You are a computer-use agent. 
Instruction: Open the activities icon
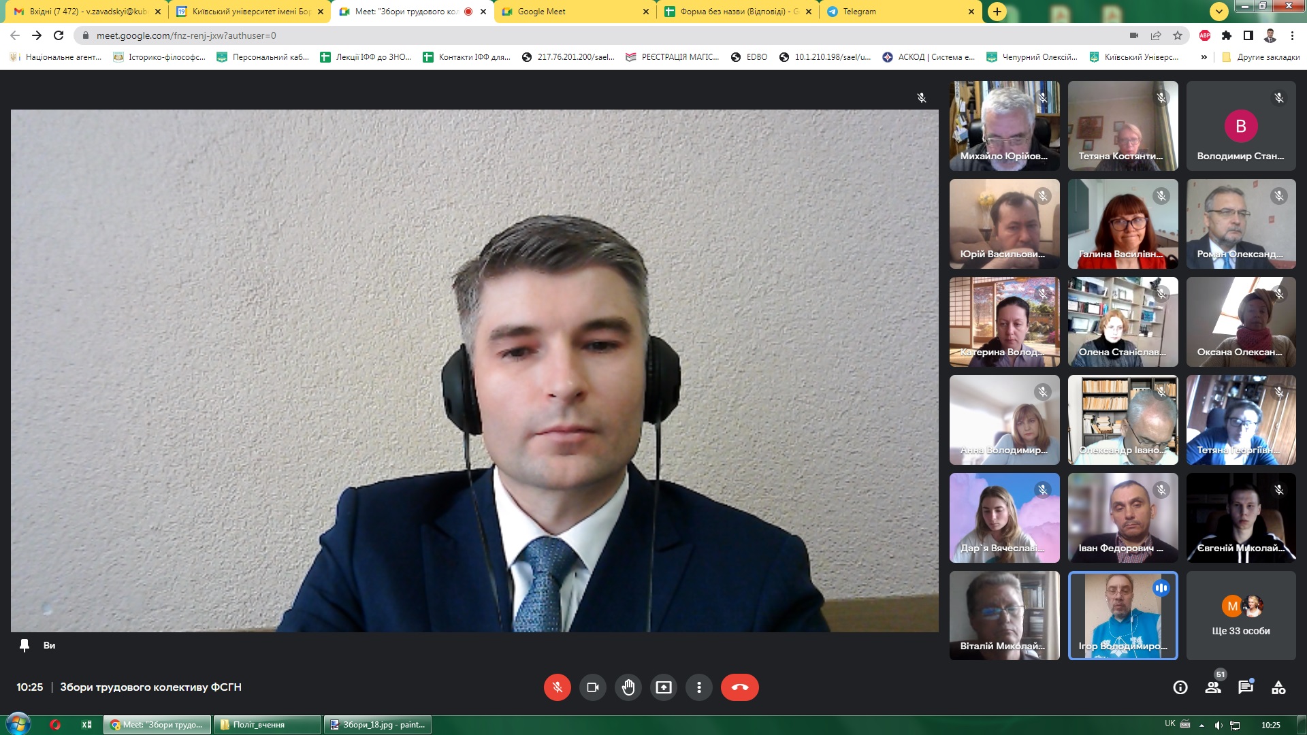click(x=1278, y=687)
